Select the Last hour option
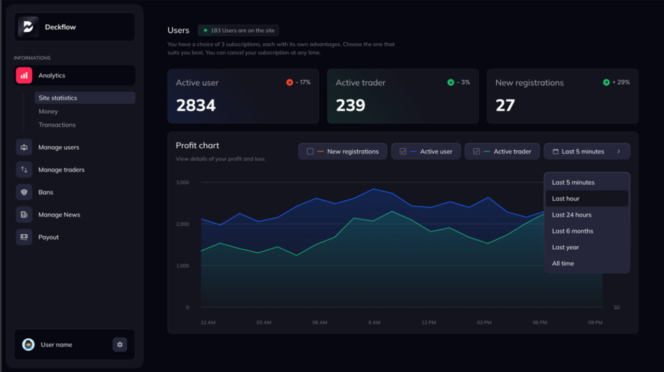The image size is (664, 372). pos(566,199)
